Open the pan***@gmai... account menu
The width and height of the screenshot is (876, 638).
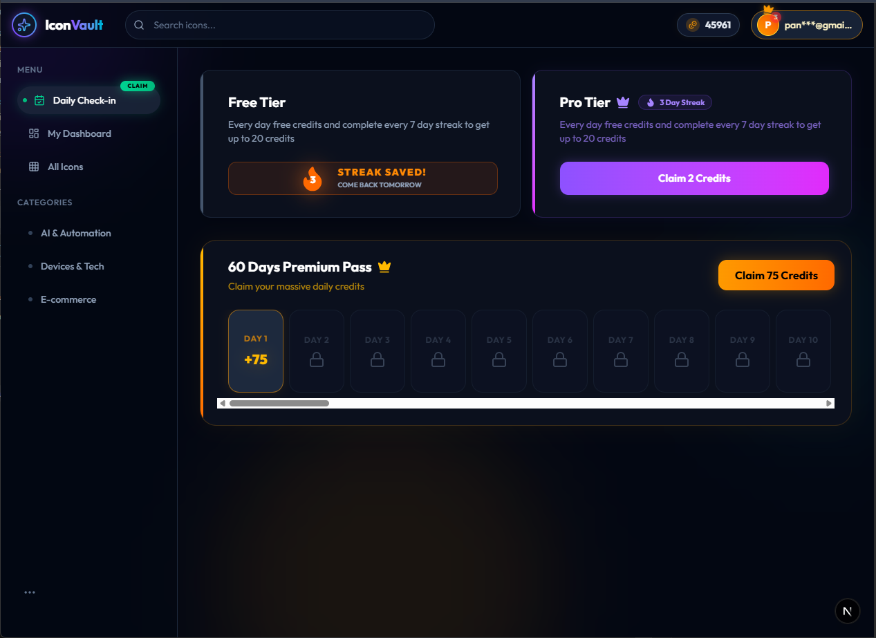tap(807, 25)
